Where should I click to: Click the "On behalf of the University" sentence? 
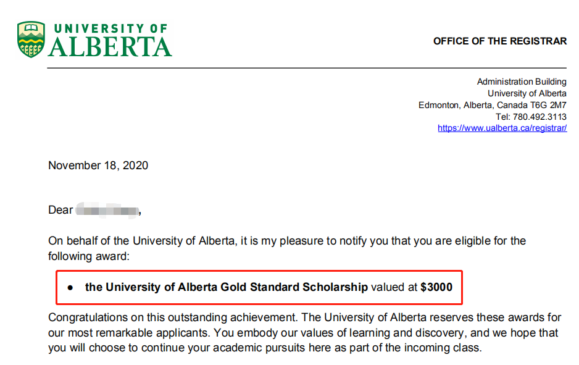(287, 241)
